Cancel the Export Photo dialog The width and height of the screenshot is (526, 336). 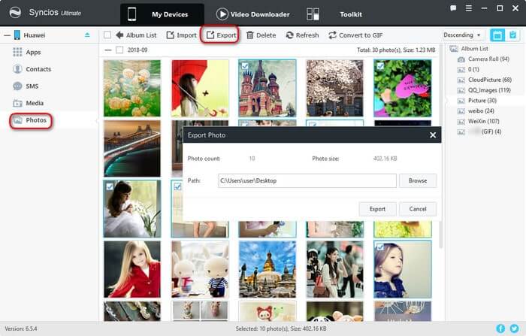pyautogui.click(x=418, y=209)
